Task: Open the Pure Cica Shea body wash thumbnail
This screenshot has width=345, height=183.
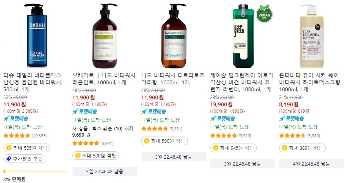Action: coord(312,36)
